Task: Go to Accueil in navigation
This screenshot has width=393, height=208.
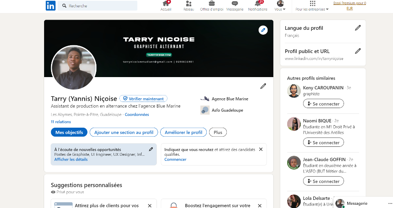Action: 166,6
